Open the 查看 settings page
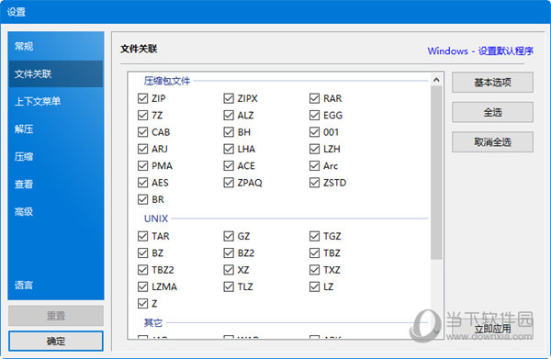The height and width of the screenshot is (359, 551). (x=56, y=184)
